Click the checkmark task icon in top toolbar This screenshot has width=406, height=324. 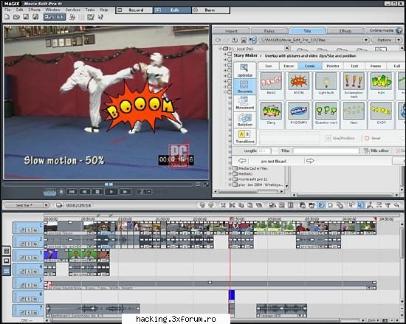(x=91, y=17)
